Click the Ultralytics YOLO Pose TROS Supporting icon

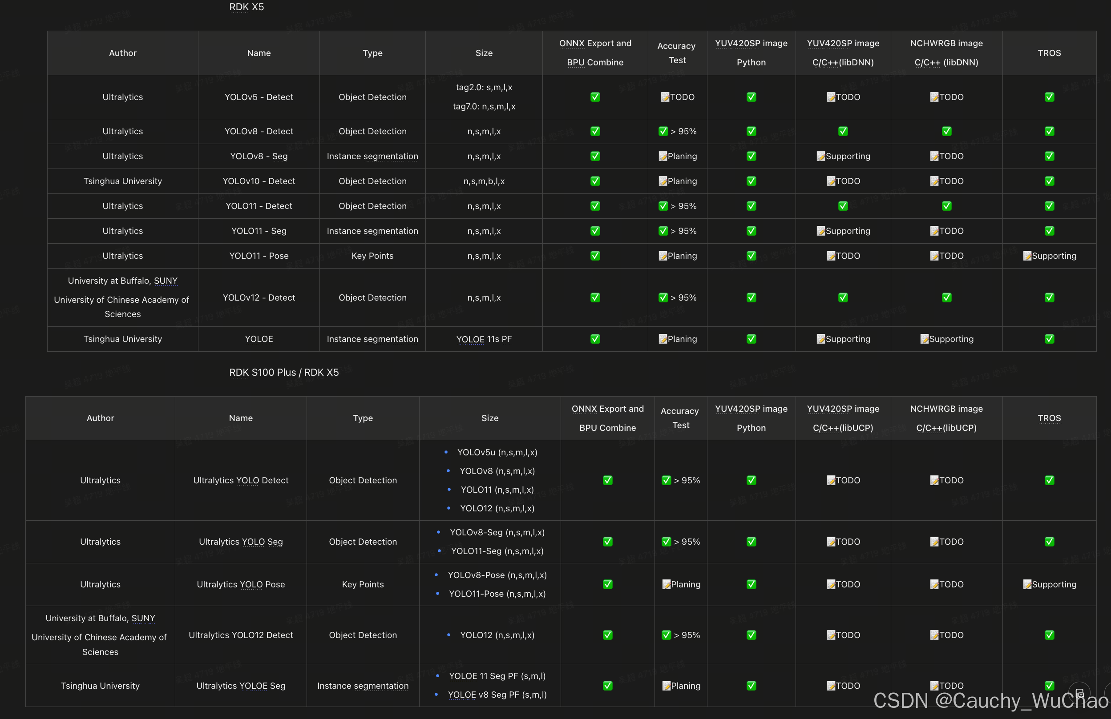[1027, 584]
